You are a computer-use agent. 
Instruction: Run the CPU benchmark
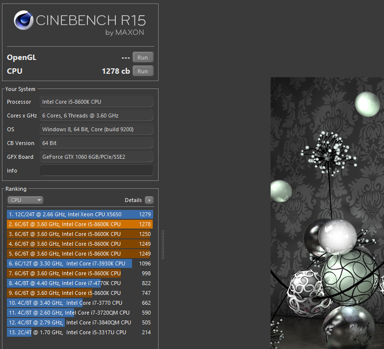(x=143, y=71)
